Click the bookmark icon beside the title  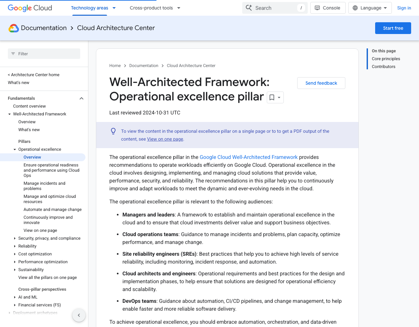click(x=272, y=97)
